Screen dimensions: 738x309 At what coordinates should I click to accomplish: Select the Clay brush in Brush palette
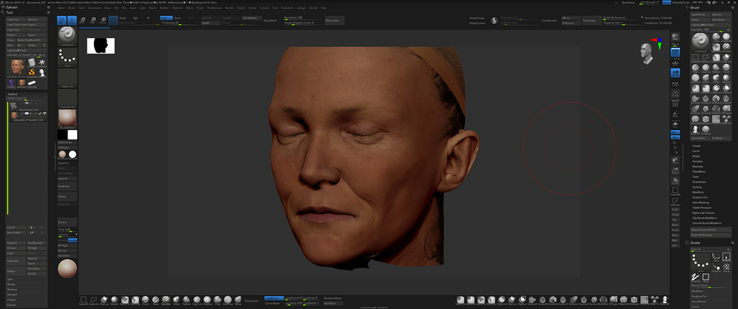pos(716,37)
